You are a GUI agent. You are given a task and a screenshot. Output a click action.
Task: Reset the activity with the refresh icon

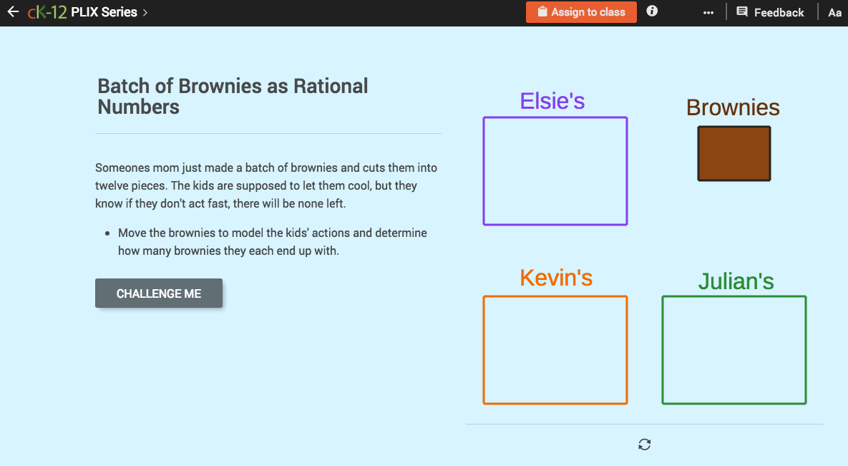(x=644, y=444)
